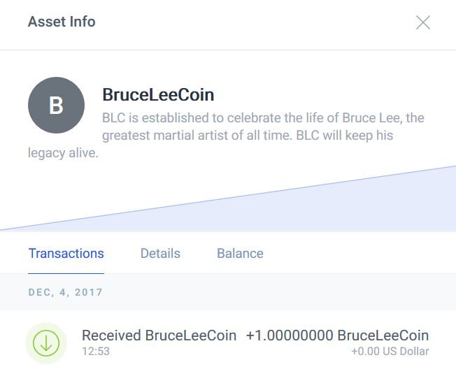
Task: Click the gray B asset avatar
Action: (56, 106)
